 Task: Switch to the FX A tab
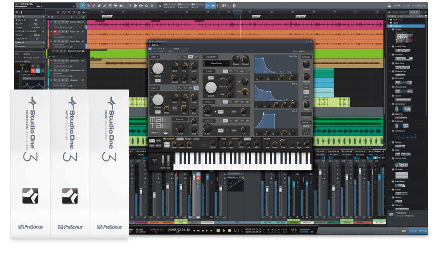pyautogui.click(x=152, y=141)
